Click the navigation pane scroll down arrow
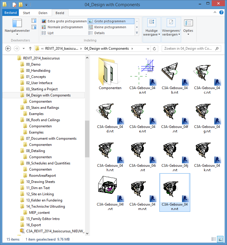227x245 pixels. pyautogui.click(x=87, y=234)
